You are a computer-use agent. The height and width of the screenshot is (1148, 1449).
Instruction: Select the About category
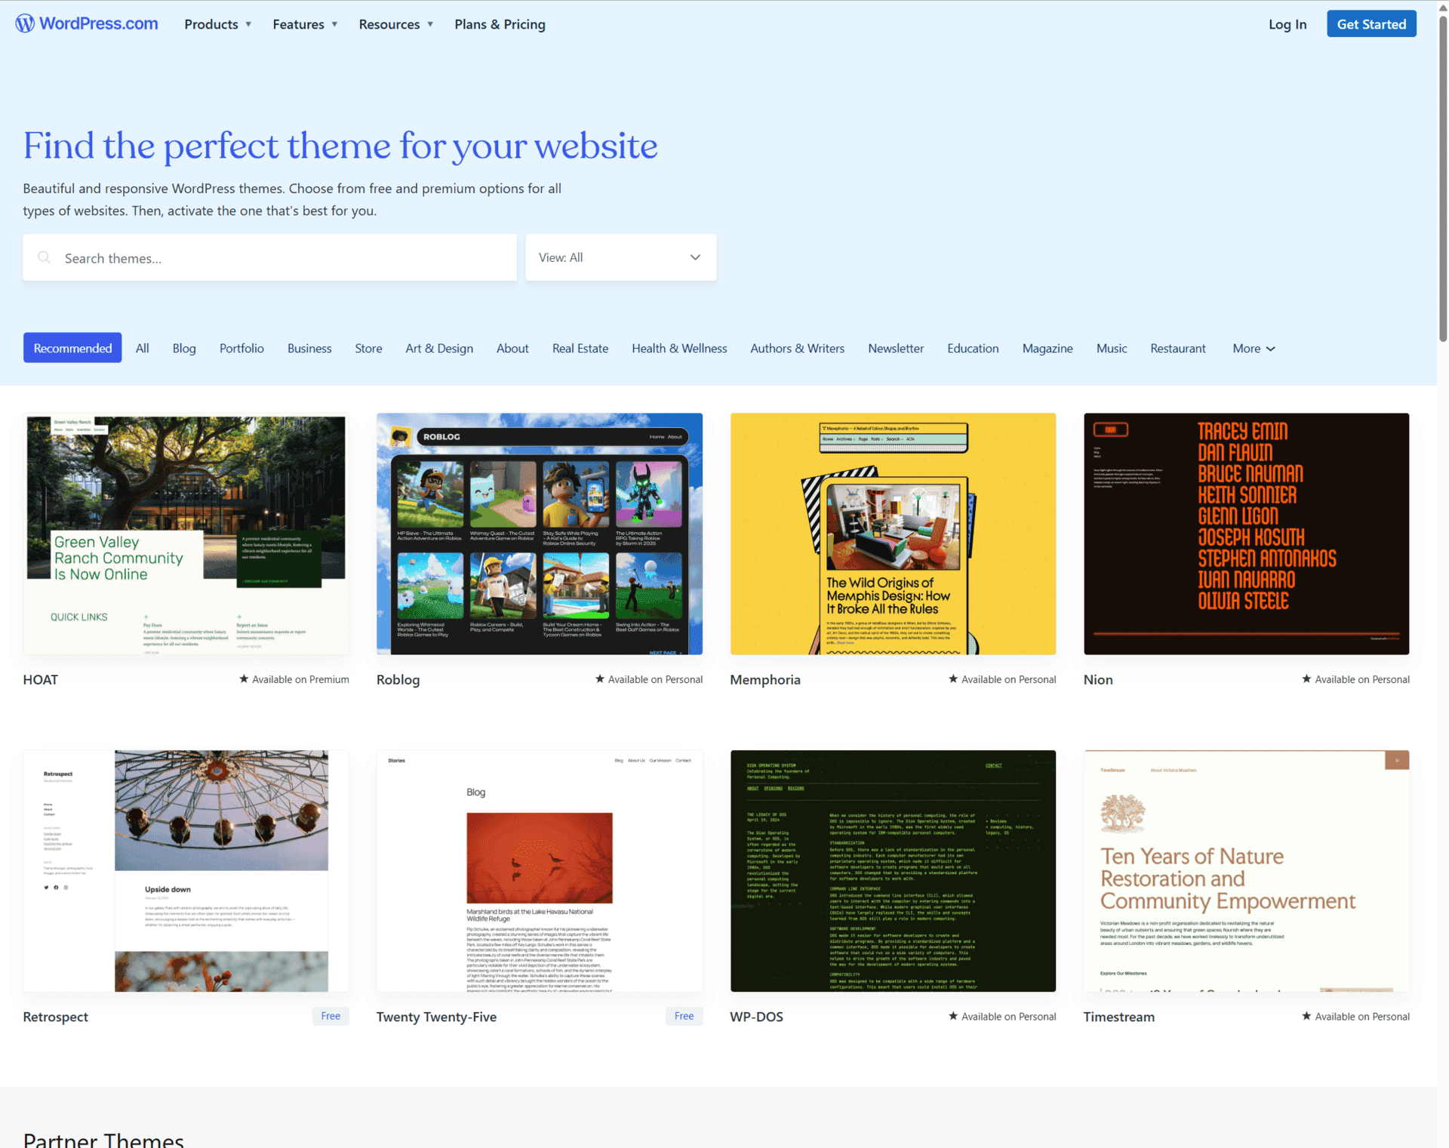512,348
